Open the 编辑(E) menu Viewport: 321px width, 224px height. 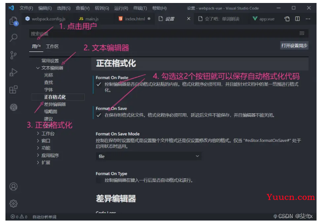45,8
